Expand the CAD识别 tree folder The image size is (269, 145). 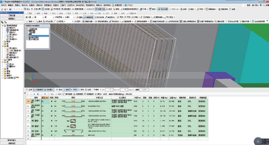2,78
